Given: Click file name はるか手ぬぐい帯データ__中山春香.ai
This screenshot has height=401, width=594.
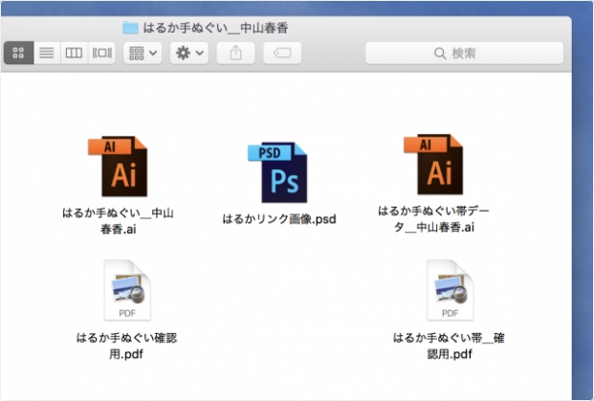Looking at the screenshot, I should point(433,219).
